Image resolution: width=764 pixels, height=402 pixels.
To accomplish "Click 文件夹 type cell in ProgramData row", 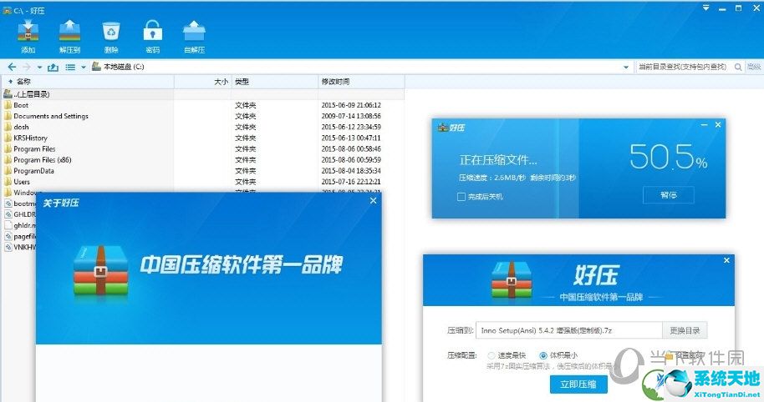I will (x=246, y=171).
